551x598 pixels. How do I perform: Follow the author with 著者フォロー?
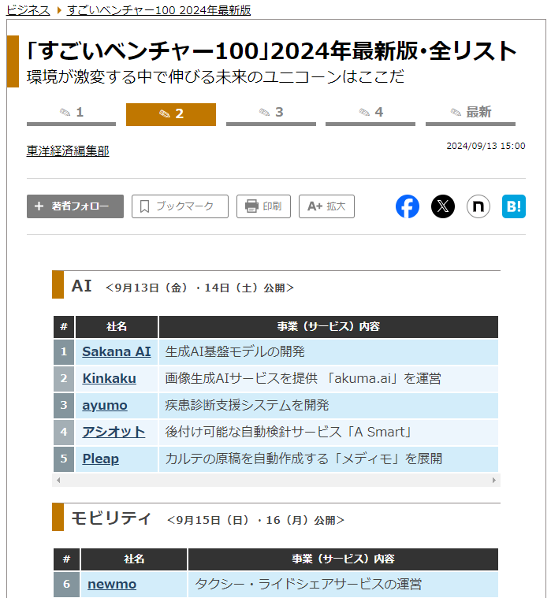pyautogui.click(x=75, y=206)
